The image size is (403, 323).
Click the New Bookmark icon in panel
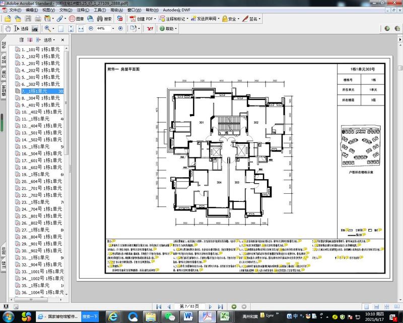pyautogui.click(x=30, y=40)
